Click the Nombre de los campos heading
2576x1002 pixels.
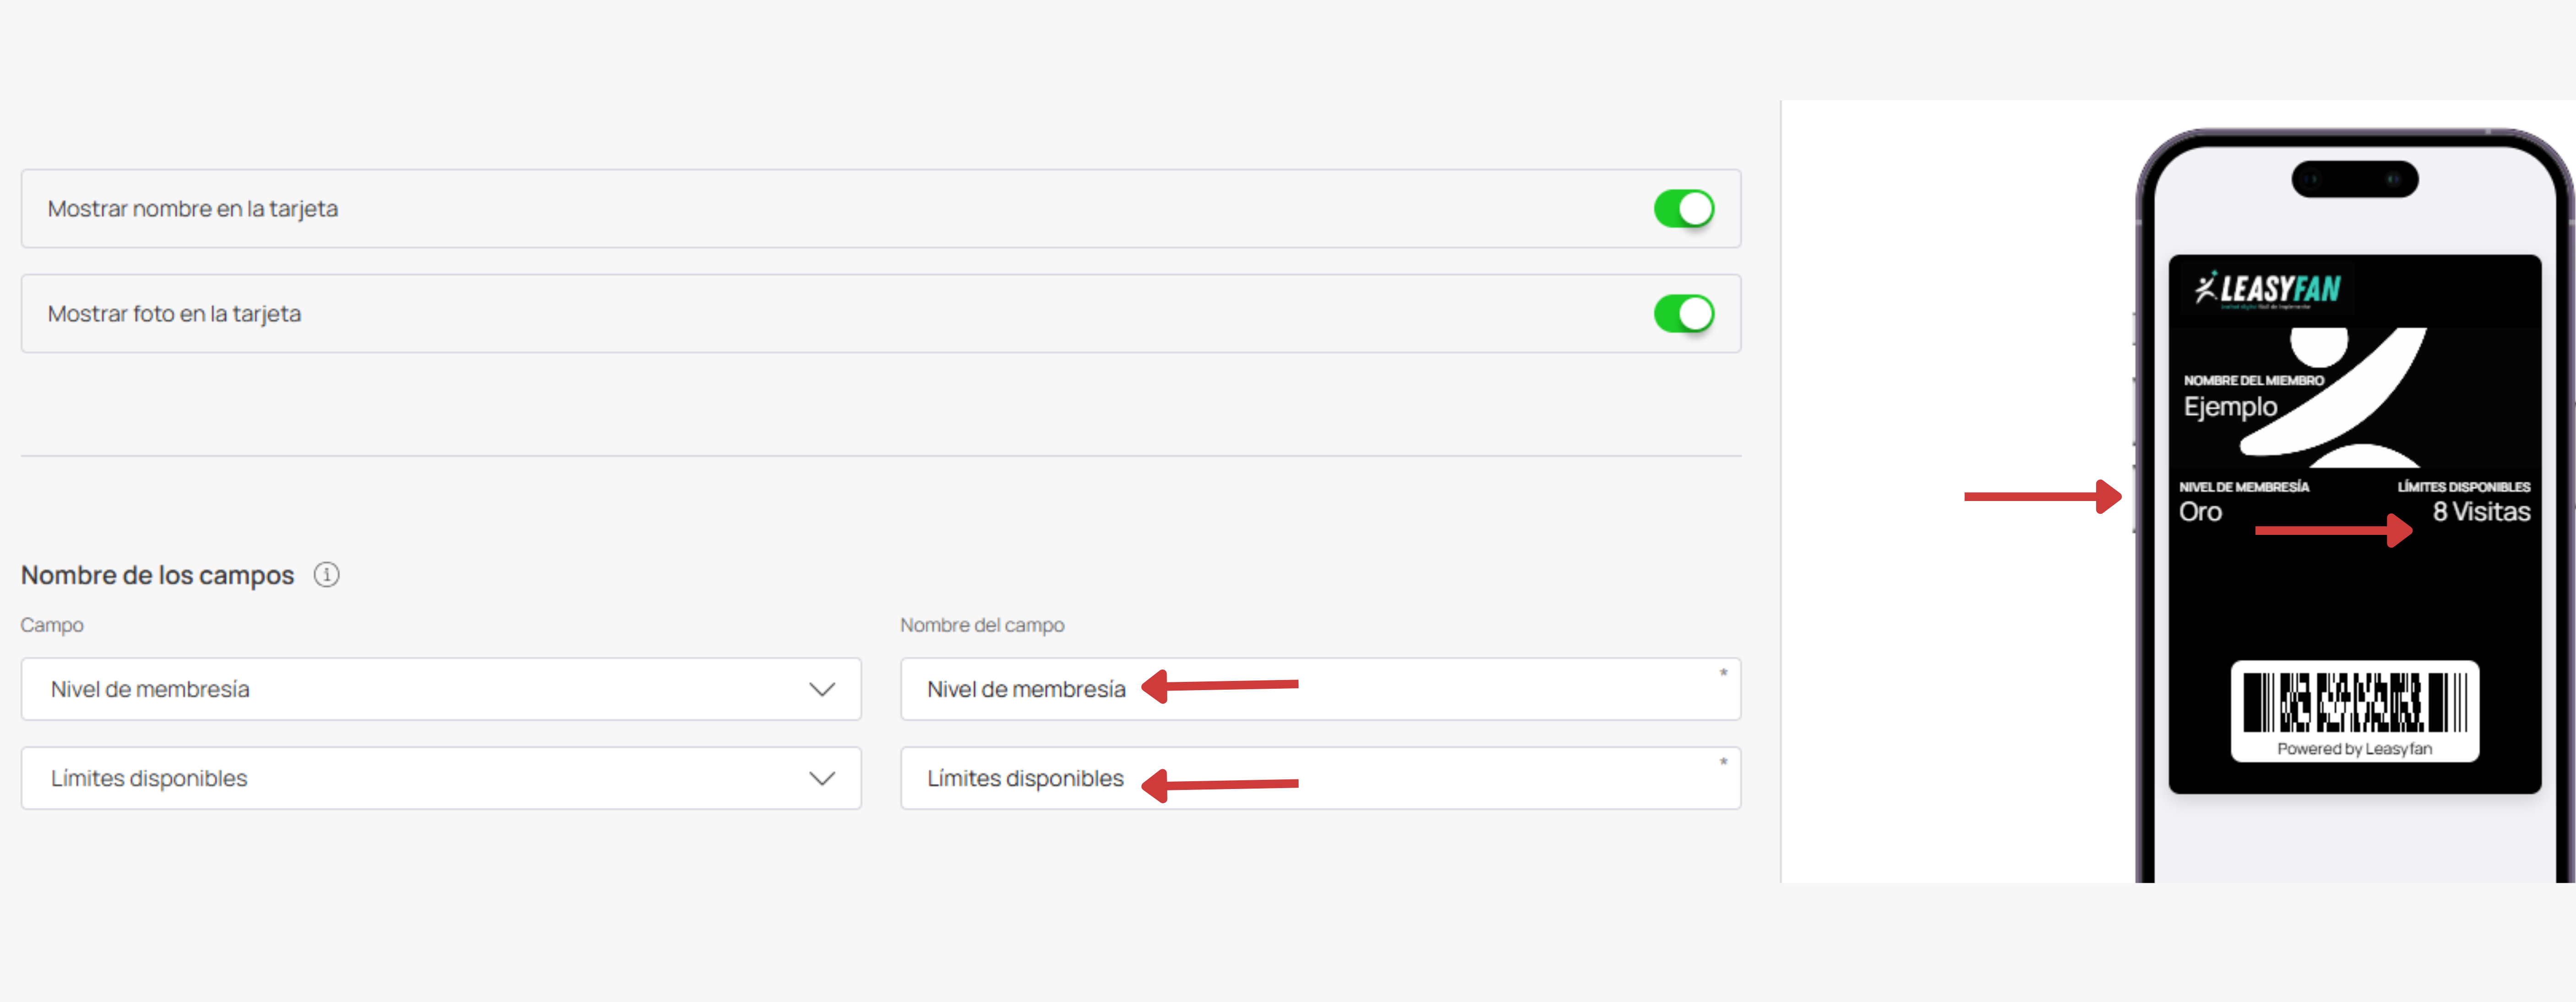coord(157,576)
